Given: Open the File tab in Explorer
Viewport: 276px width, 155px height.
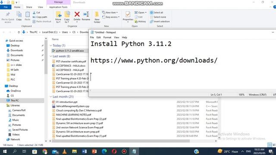Looking at the screenshot, I should pos(6,7).
